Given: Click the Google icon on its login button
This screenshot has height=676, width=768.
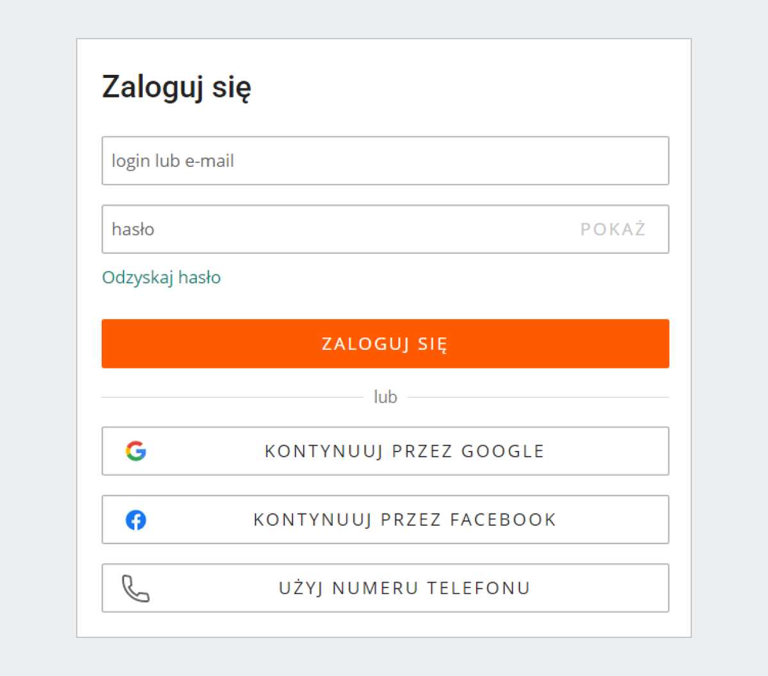Looking at the screenshot, I should click(x=136, y=450).
